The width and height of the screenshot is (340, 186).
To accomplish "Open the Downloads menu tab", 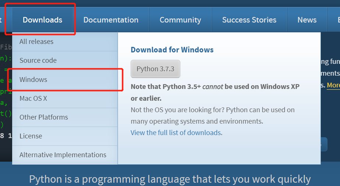I will point(42,20).
